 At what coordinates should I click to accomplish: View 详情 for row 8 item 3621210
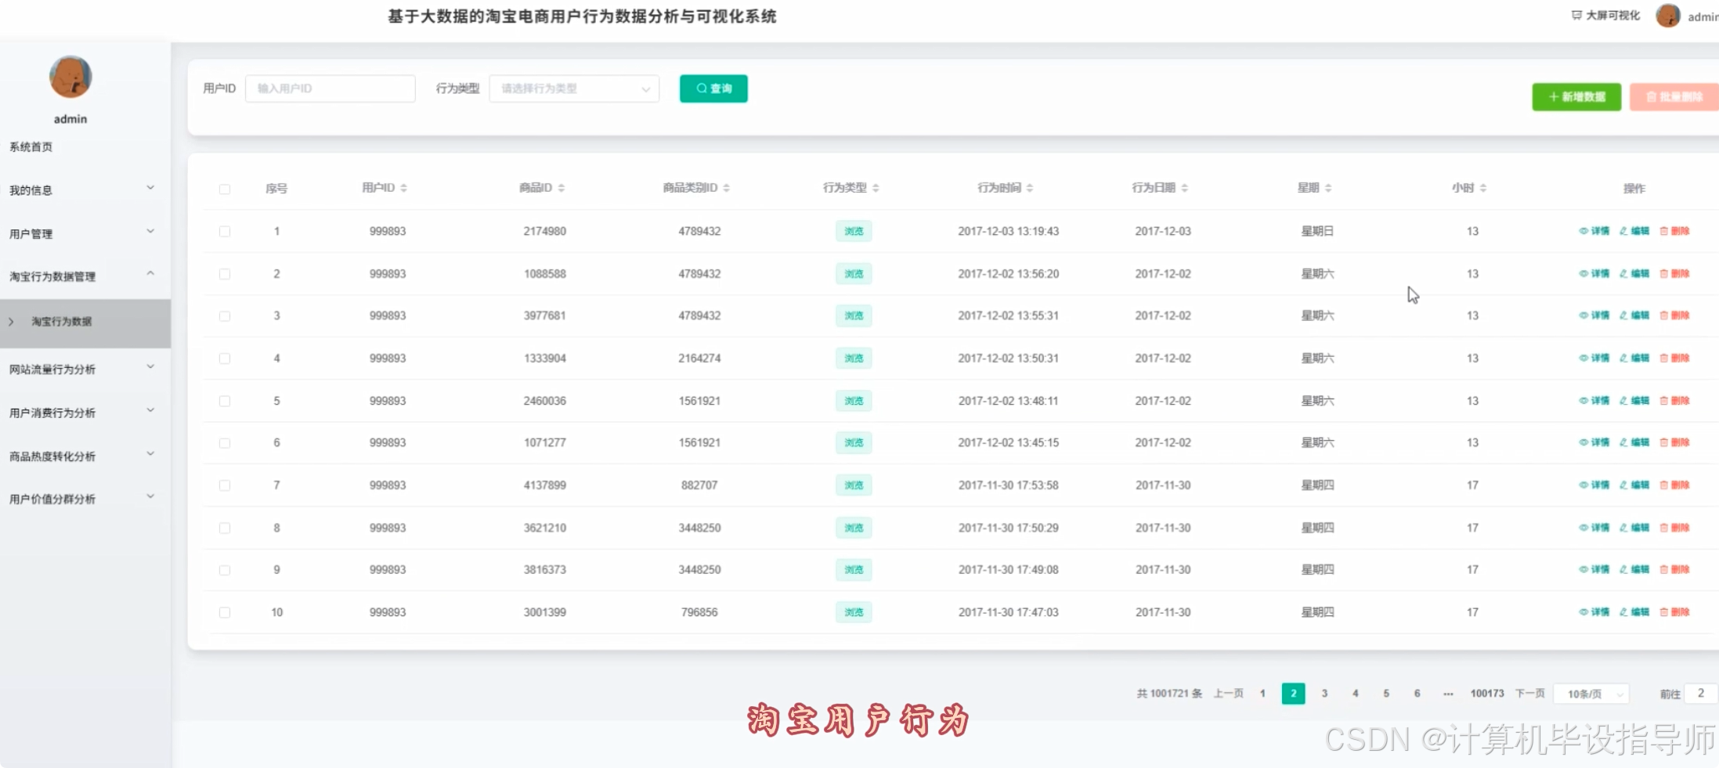click(x=1594, y=528)
